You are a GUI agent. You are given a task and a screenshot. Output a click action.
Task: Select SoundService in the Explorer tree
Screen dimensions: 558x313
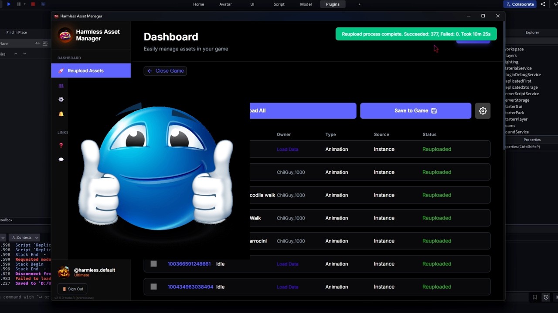[x=517, y=132]
